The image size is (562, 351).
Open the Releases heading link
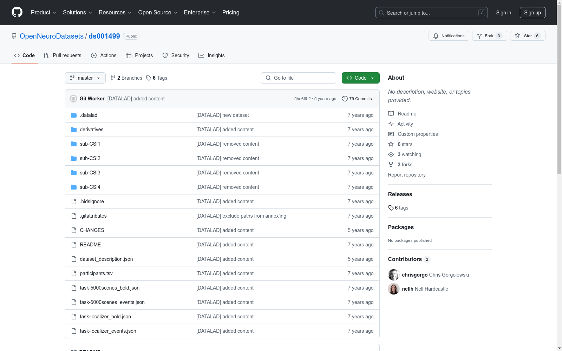(400, 194)
